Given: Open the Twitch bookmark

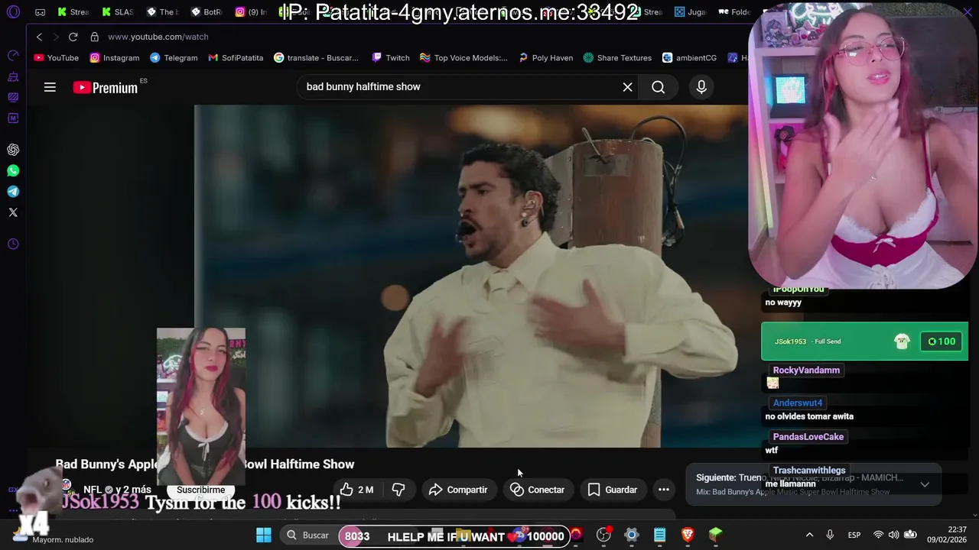Looking at the screenshot, I should (391, 58).
